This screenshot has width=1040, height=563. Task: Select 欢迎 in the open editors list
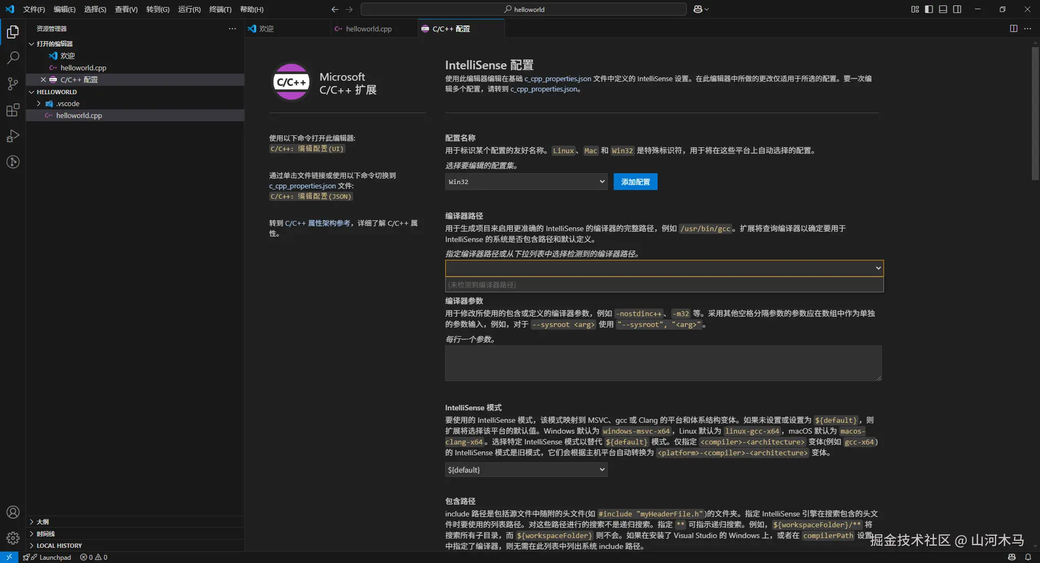135,56
